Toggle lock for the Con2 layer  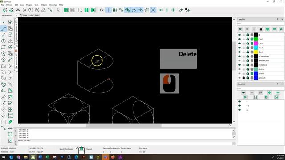244,44
